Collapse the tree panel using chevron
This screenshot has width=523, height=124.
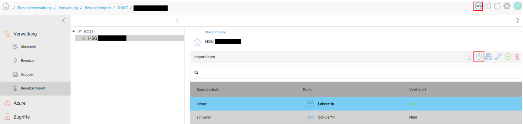pos(177,20)
